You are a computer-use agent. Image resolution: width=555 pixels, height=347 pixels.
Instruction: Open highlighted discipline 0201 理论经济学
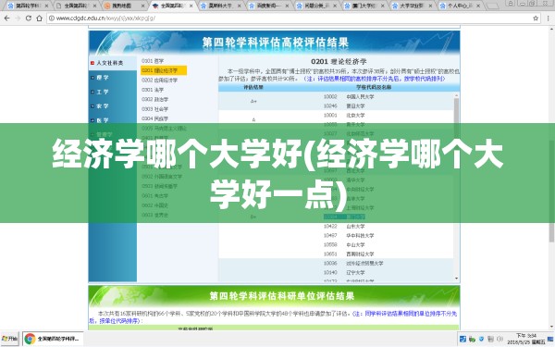(164, 70)
